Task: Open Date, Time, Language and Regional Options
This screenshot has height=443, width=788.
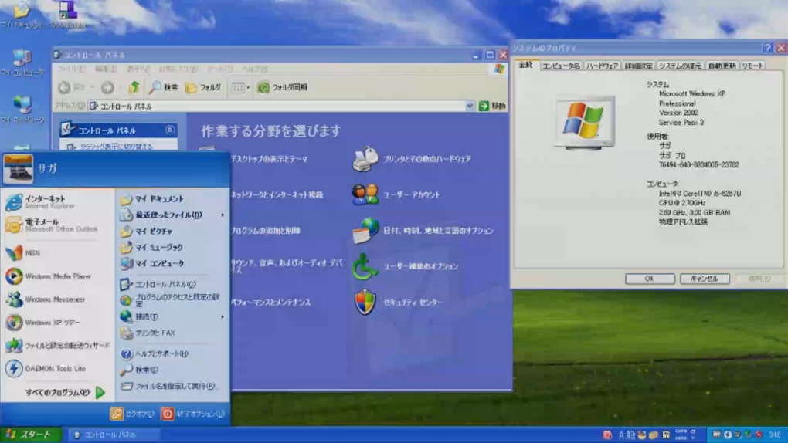Action: (423, 231)
